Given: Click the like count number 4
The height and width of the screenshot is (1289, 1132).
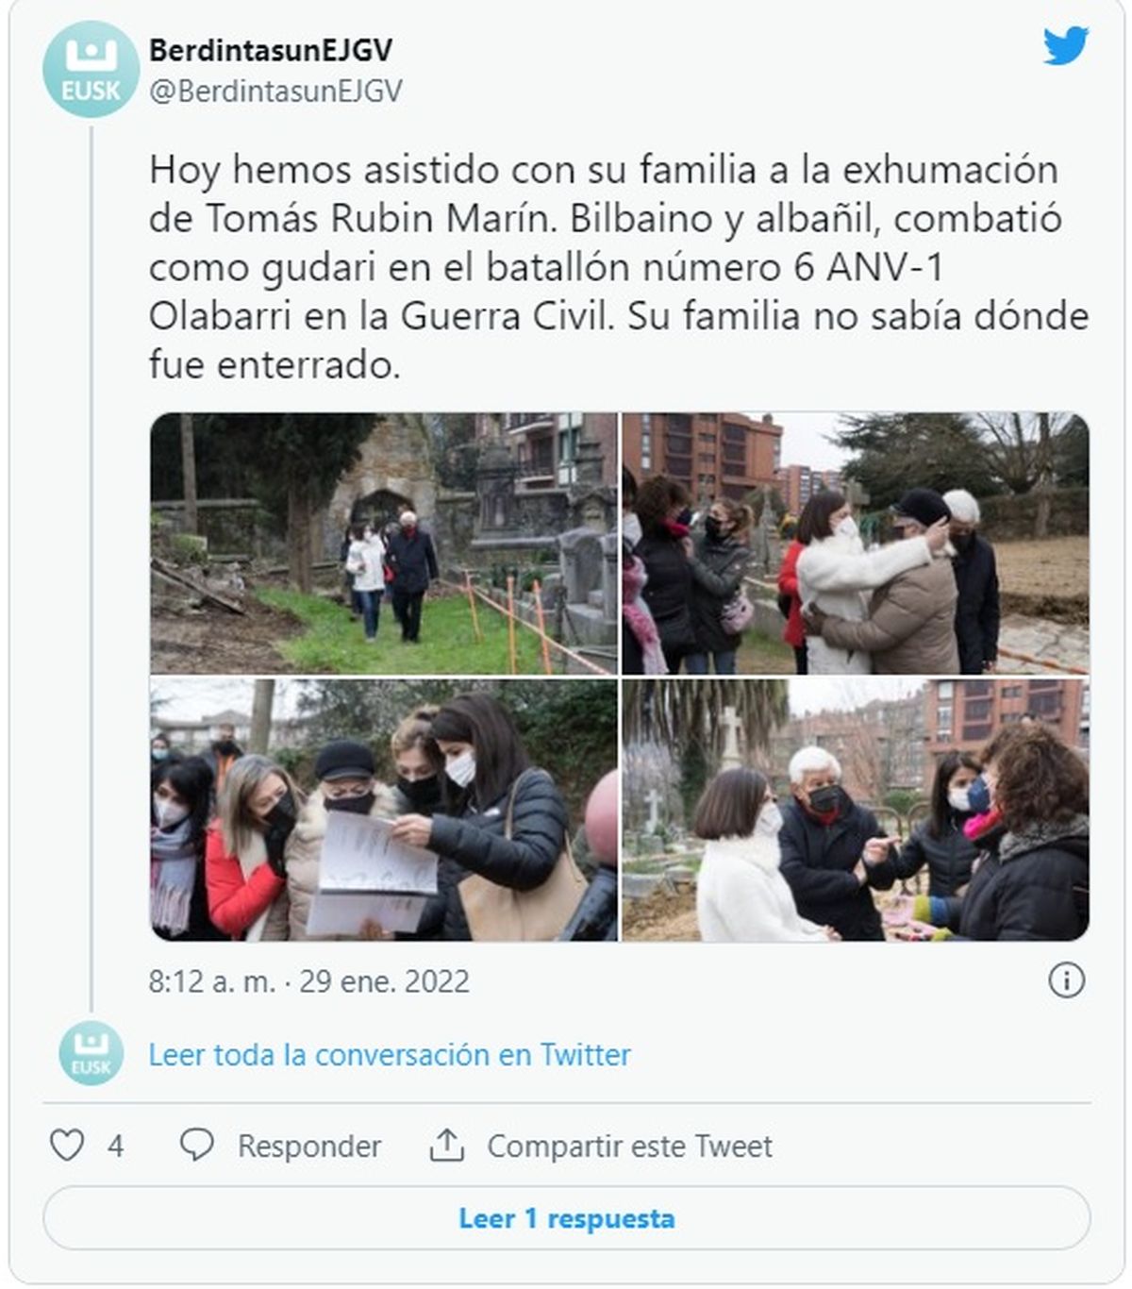Looking at the screenshot, I should pos(115,1146).
